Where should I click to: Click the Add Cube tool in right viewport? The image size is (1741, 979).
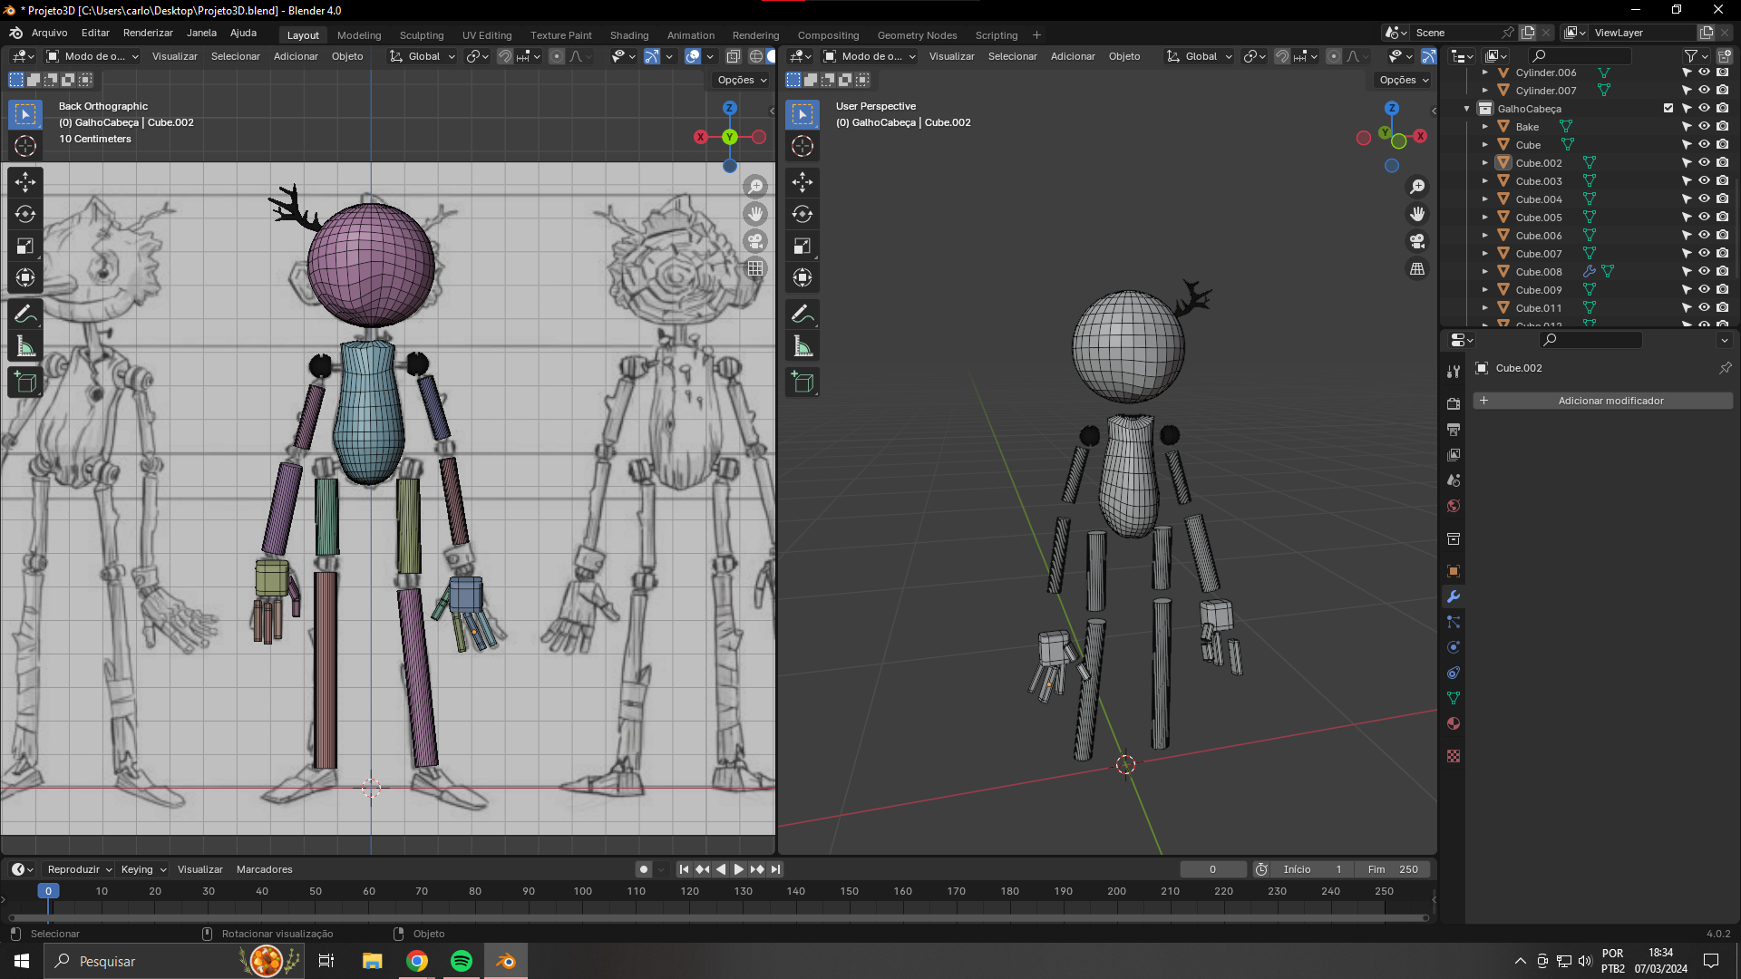point(802,383)
